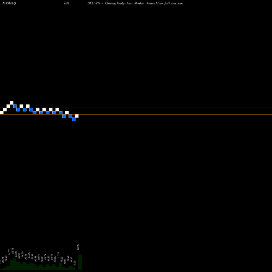Select the highest white Renko brick at peak

click(x=11, y=103)
